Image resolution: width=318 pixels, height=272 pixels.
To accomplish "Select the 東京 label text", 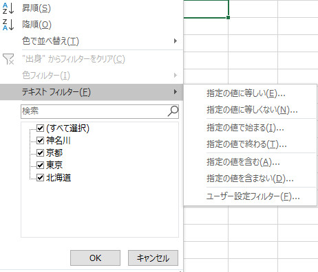I will coord(54,165).
